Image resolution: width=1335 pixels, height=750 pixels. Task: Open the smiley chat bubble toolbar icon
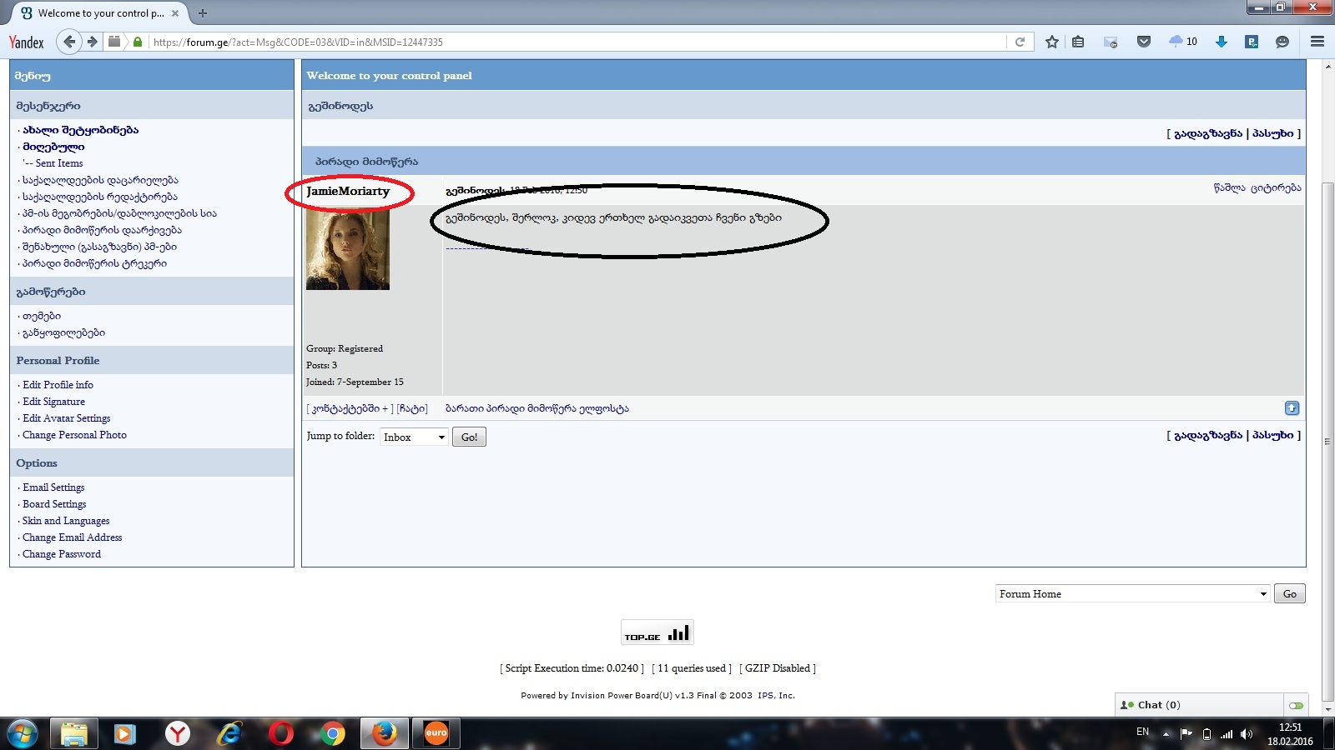1282,42
